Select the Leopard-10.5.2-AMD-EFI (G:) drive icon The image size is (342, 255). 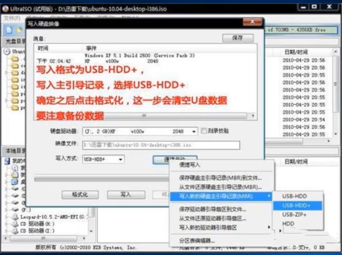point(15,217)
